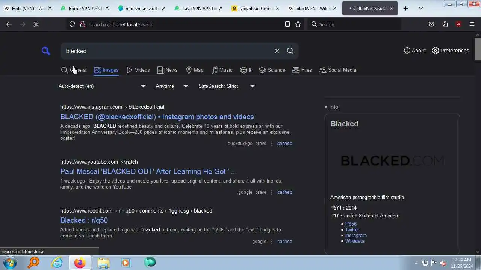Clear the search query with the X icon
Screen dimensions: 481x270
point(277,51)
